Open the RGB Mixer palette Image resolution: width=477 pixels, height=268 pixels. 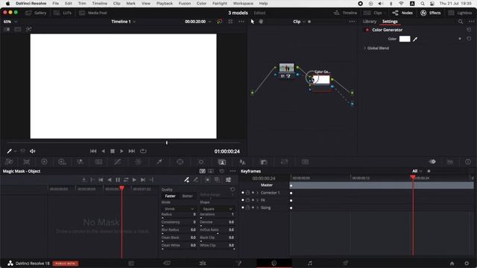[x=80, y=162]
